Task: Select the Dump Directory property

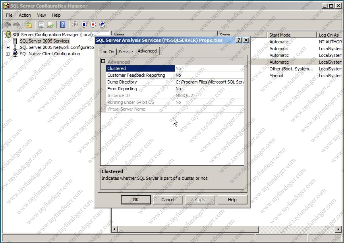Action: pos(140,82)
